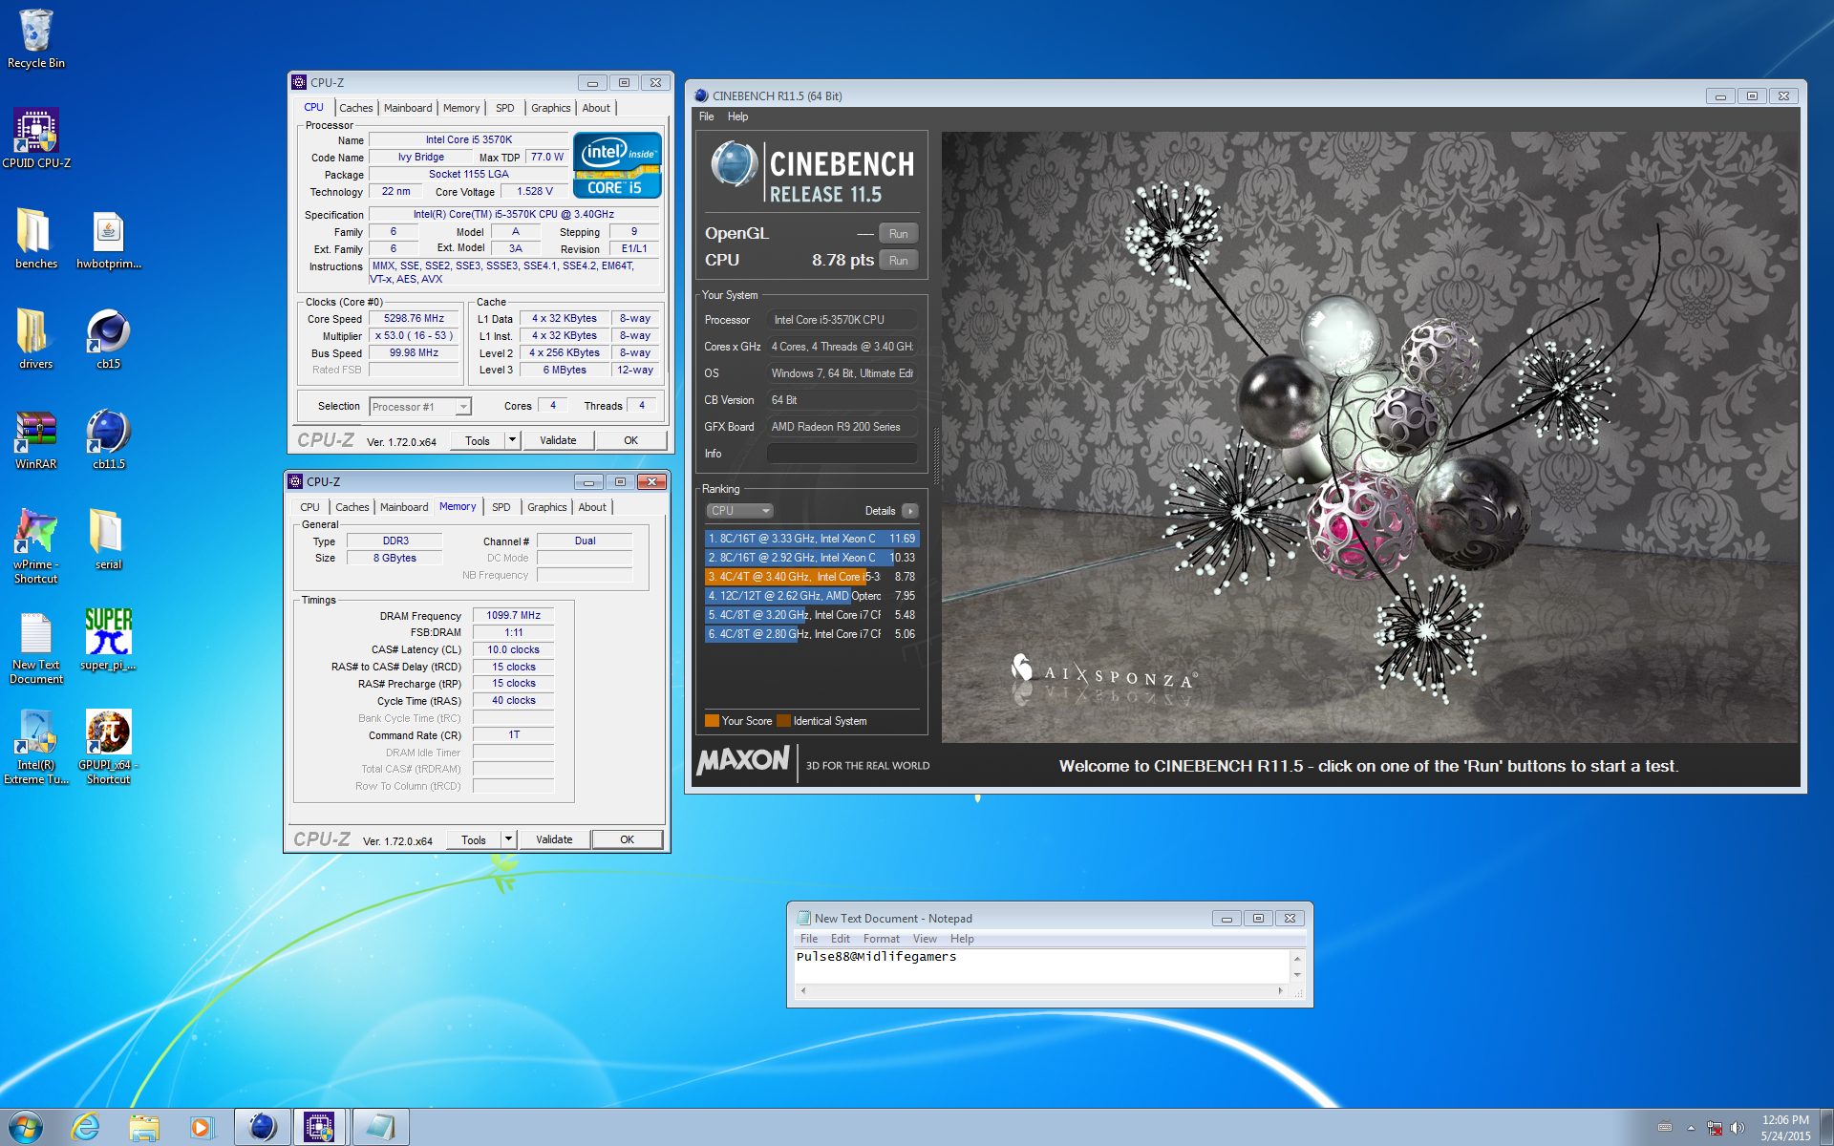Click Notepad horizontal scrollbar right arrow

[x=1280, y=991]
